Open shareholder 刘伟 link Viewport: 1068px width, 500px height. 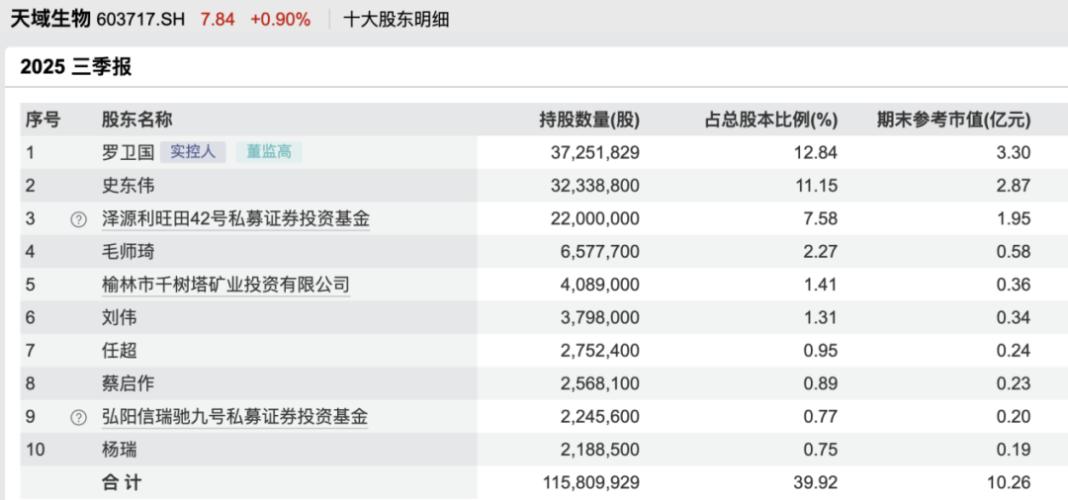pos(119,318)
